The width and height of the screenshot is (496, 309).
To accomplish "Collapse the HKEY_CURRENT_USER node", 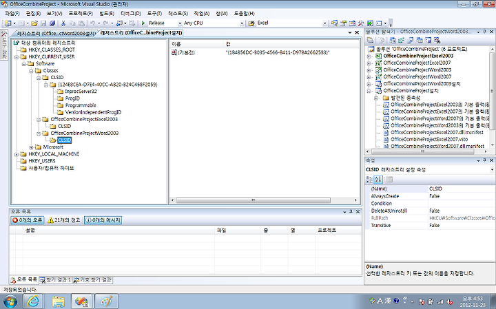I will [x=17, y=57].
